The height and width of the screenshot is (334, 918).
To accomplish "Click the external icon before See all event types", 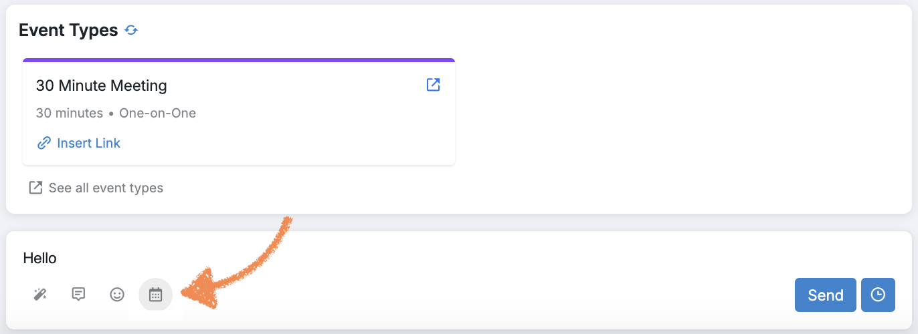I will pyautogui.click(x=35, y=188).
